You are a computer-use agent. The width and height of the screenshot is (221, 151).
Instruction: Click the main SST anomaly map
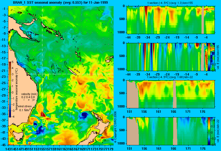(x=61, y=75)
